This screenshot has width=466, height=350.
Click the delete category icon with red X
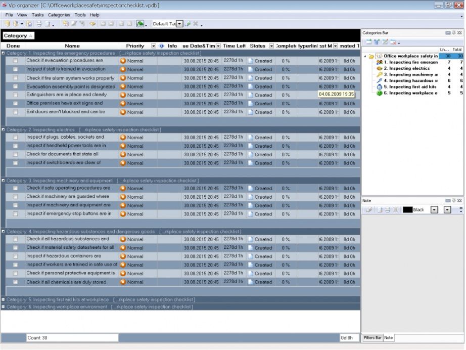(393, 42)
